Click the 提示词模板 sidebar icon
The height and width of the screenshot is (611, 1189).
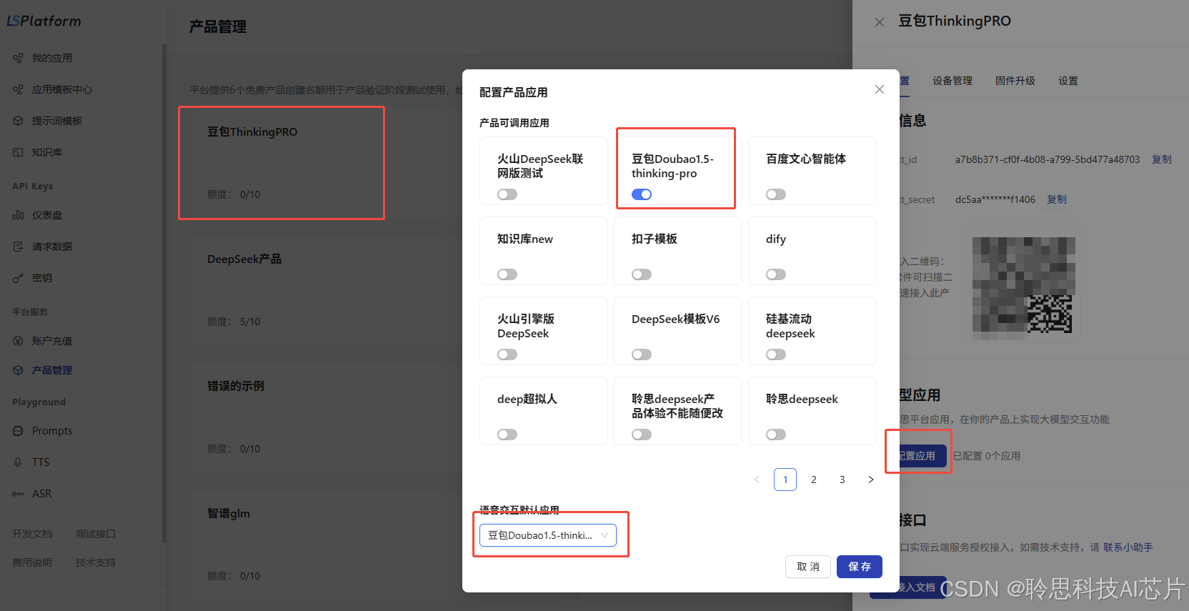[x=18, y=121]
